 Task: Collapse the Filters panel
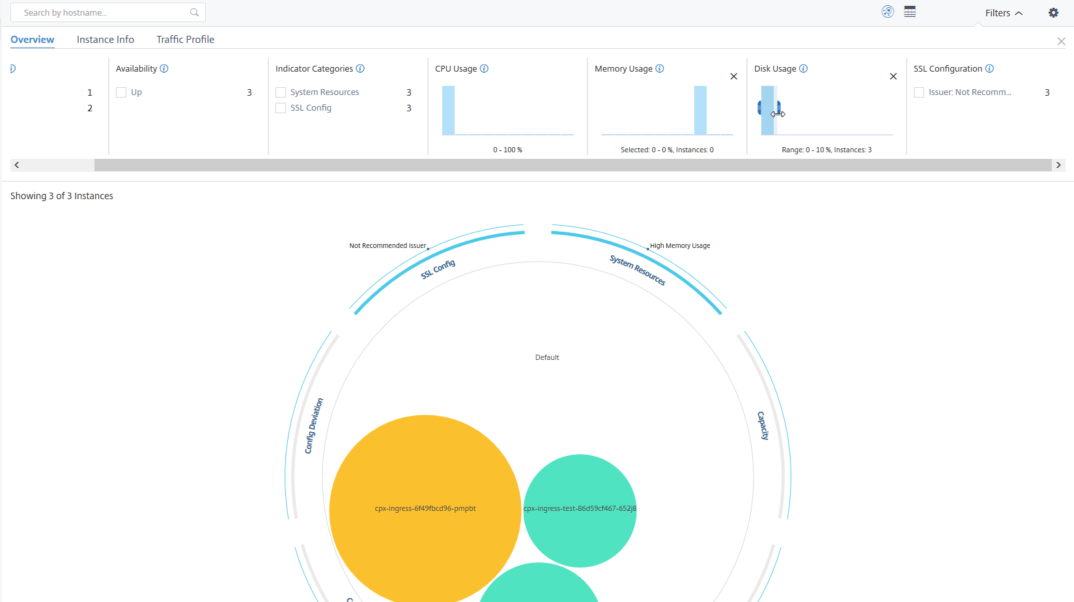[1004, 13]
